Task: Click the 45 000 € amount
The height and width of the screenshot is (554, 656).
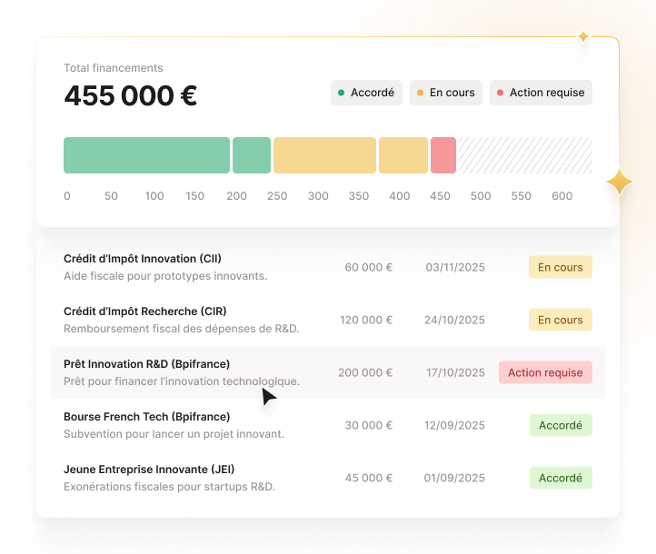Action: click(369, 478)
